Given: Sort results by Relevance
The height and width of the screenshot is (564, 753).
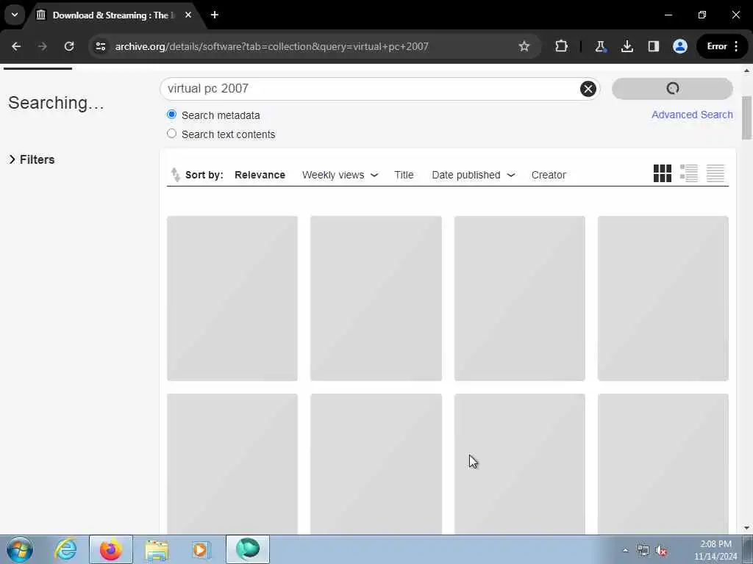Looking at the screenshot, I should coord(260,175).
